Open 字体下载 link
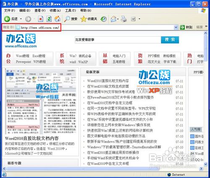 tap(170, 61)
